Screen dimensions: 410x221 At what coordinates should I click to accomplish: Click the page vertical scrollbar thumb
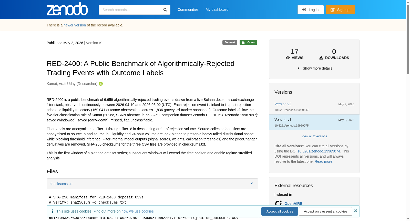[408, 39]
